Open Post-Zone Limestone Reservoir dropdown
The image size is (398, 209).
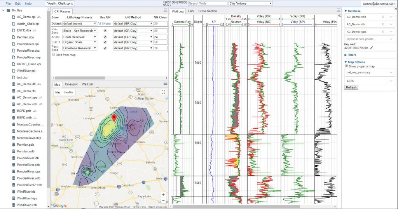[x=79, y=48]
